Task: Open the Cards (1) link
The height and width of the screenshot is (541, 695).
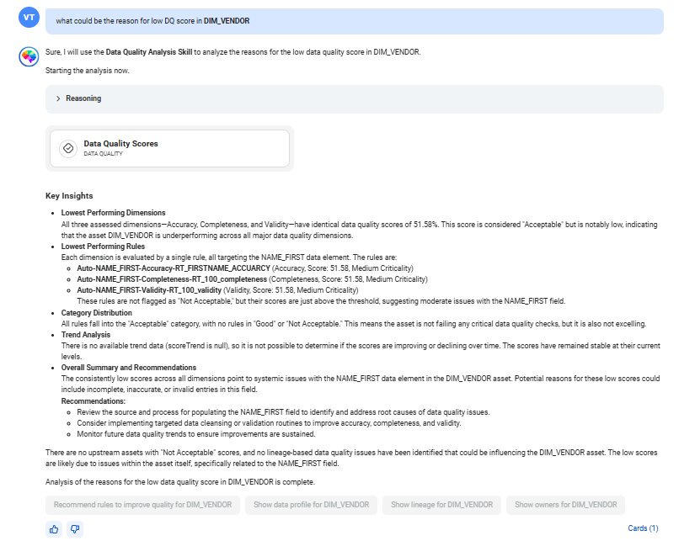Action: [643, 528]
